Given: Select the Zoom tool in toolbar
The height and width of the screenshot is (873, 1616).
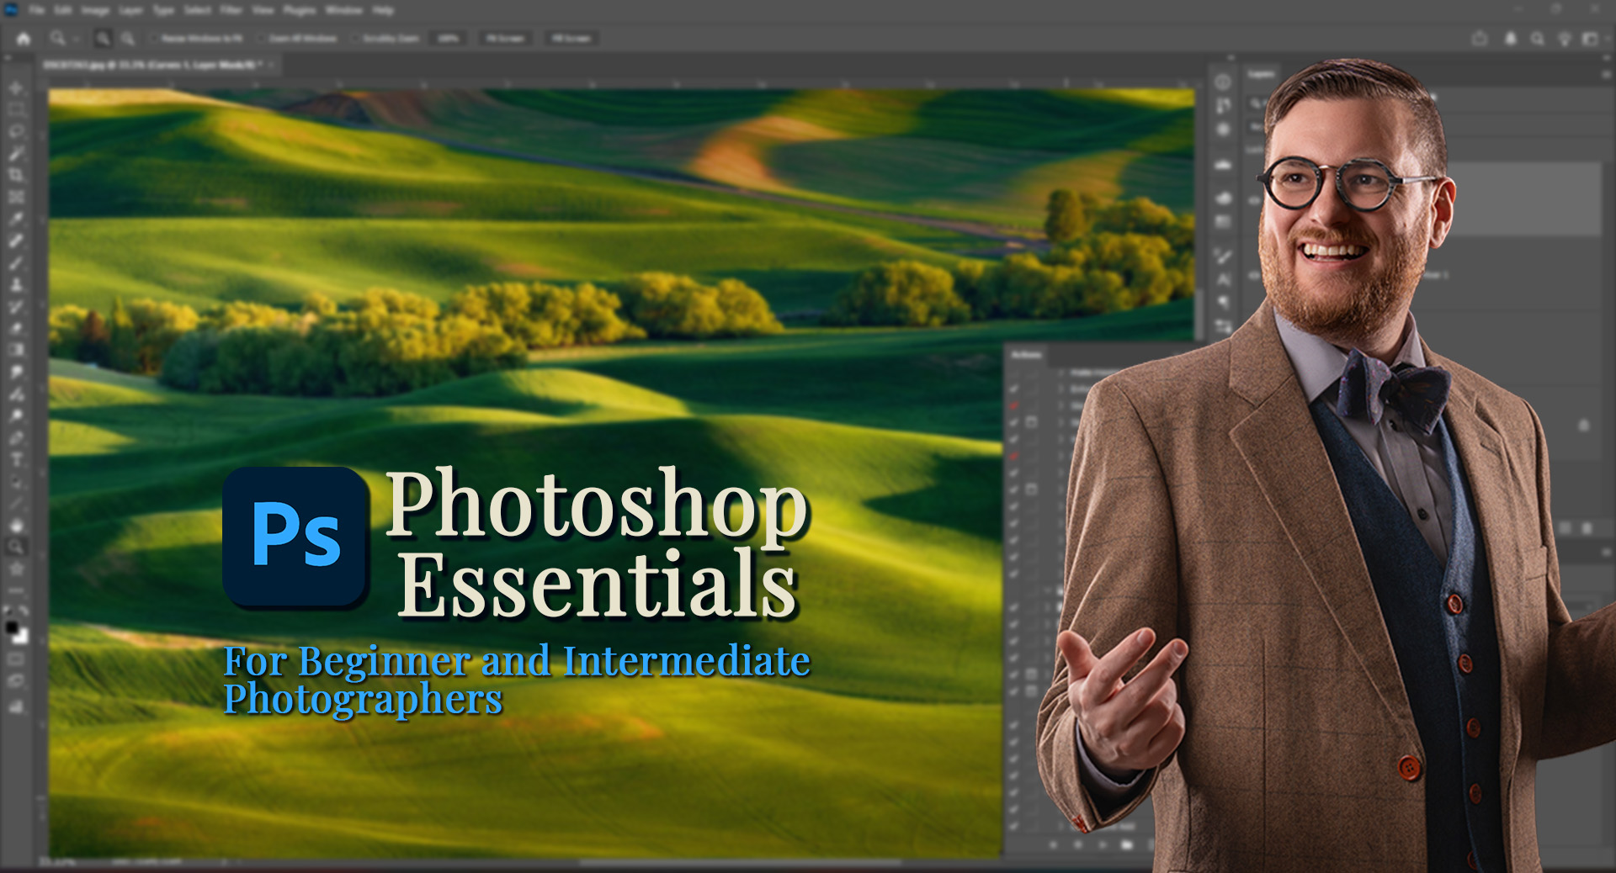Looking at the screenshot, I should tap(16, 547).
